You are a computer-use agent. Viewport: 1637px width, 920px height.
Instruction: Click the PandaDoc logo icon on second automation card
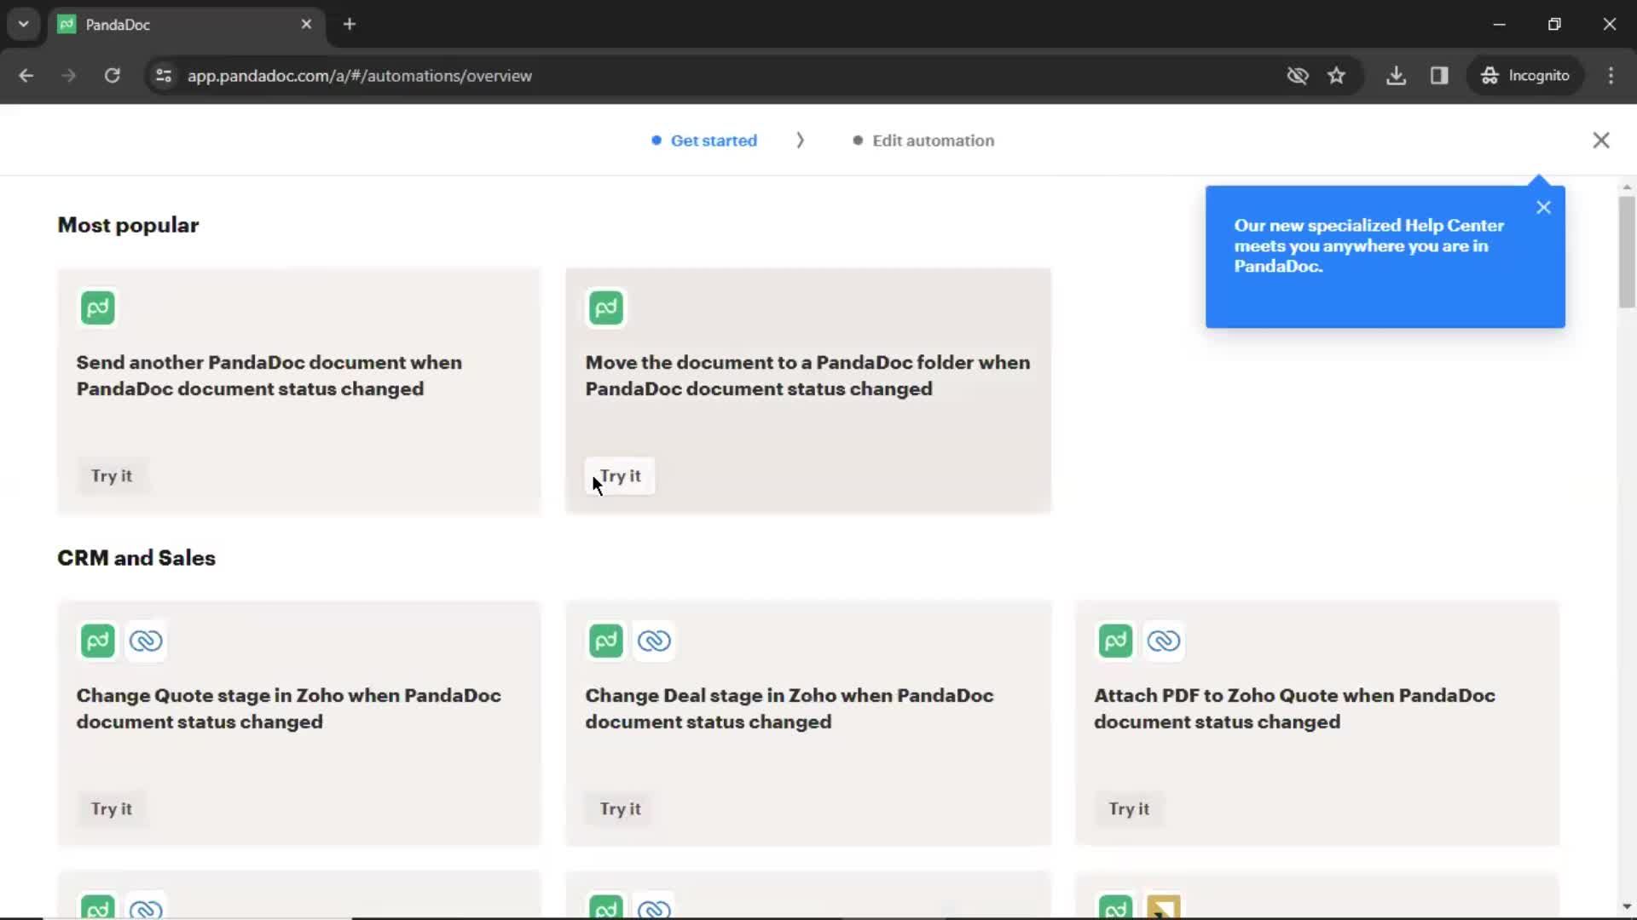(606, 306)
